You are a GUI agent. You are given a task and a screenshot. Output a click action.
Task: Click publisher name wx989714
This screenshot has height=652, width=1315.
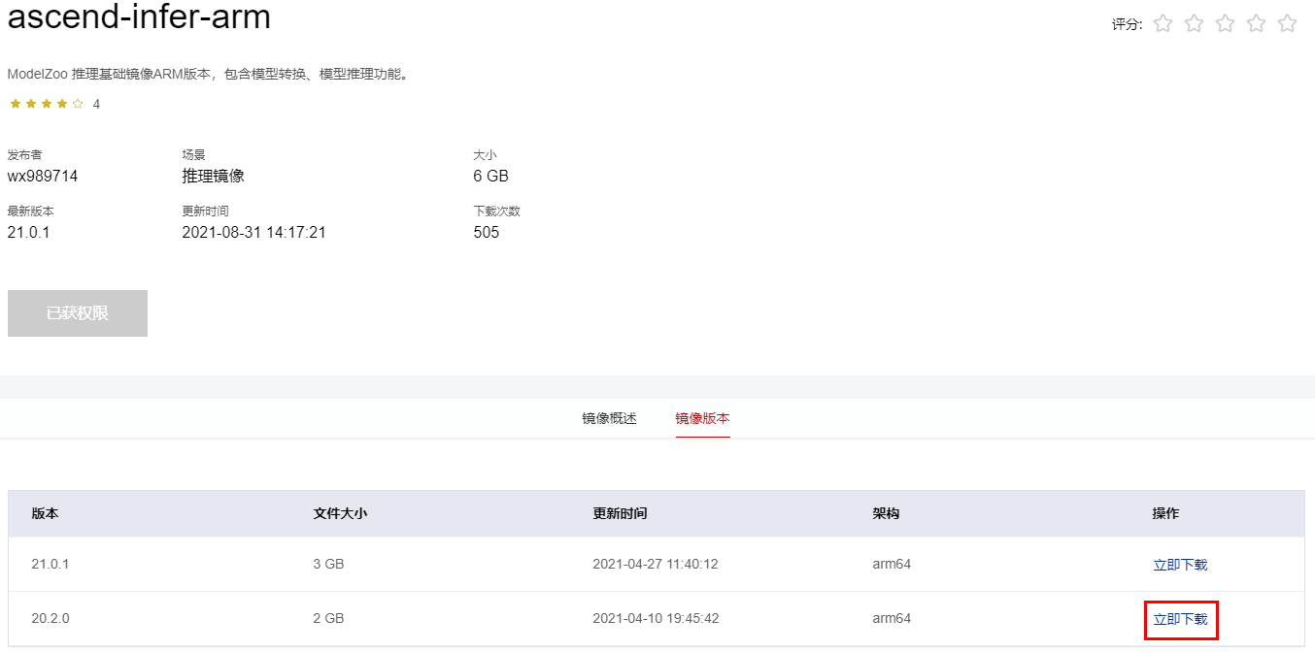pos(43,177)
